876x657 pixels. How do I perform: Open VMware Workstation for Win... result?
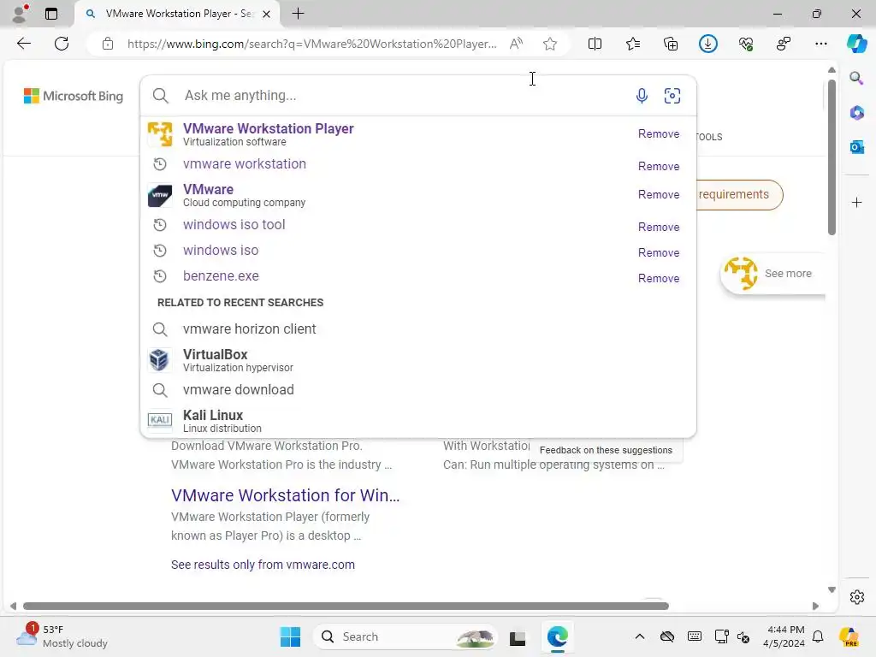tap(285, 495)
